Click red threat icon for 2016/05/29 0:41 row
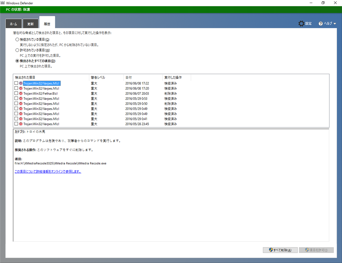The width and height of the screenshot is (342, 263). 21,119
